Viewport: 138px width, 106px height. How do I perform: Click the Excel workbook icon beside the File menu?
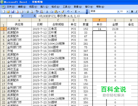[3, 7]
